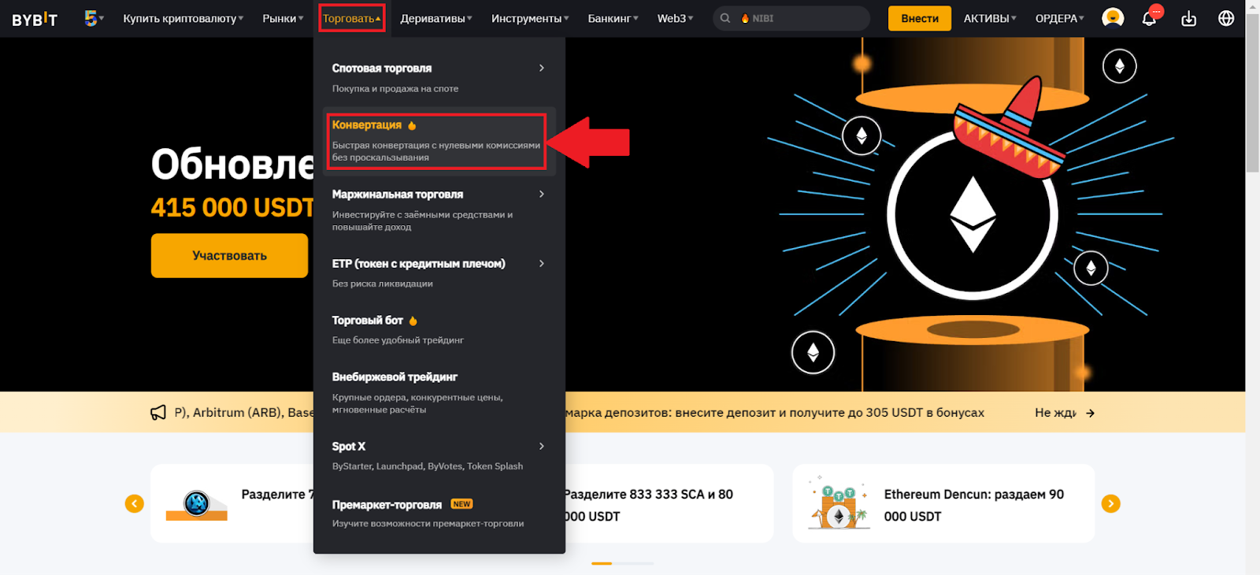
Task: Click the NEW badge on Премаркет-торговля
Action: point(461,504)
